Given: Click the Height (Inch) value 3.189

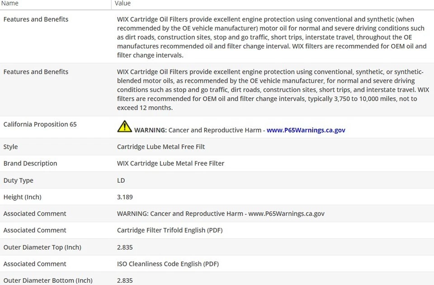Looking at the screenshot, I should 125,197.
